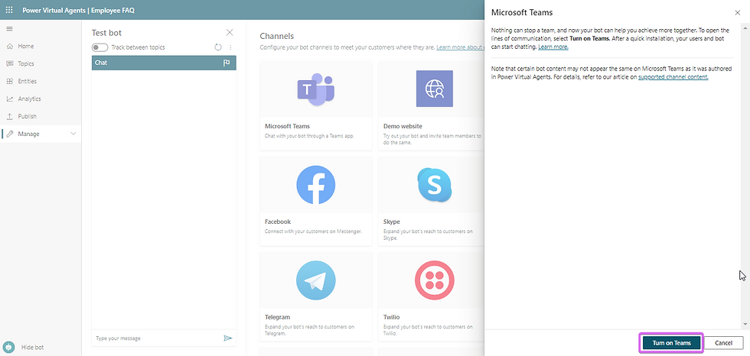This screenshot has height=356, width=750.
Task: Expand the Manage chevron
Action: [x=73, y=134]
